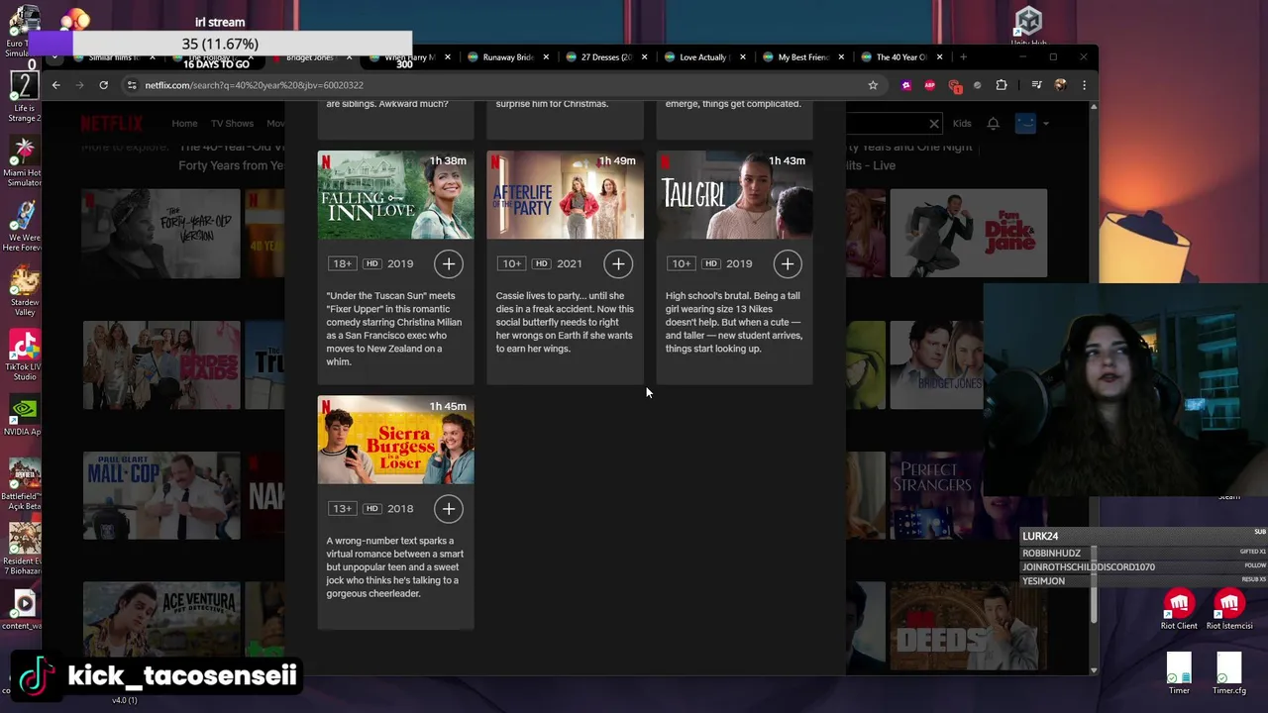
Task: Launch TikTok LIVE Studio desktop icon
Action: pyautogui.click(x=25, y=356)
